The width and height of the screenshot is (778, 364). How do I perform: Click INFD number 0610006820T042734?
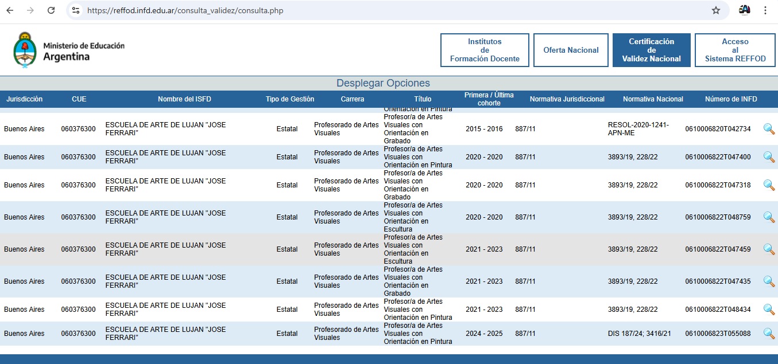[718, 129]
